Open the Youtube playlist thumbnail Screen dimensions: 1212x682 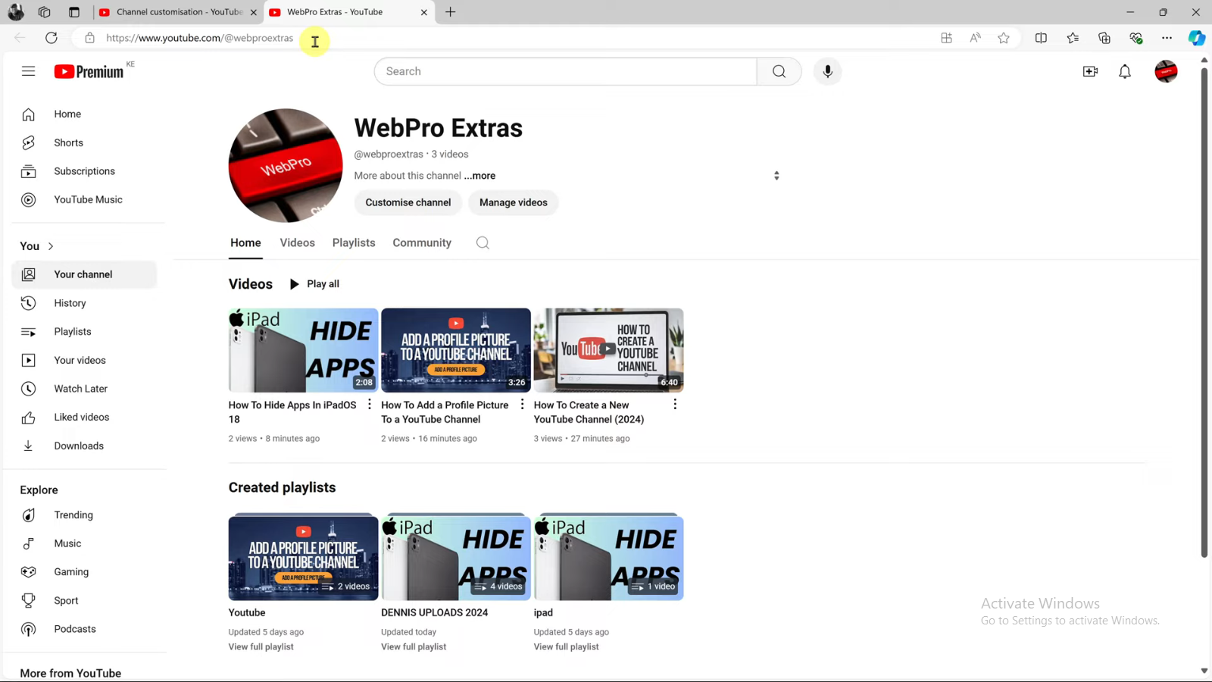point(303,558)
